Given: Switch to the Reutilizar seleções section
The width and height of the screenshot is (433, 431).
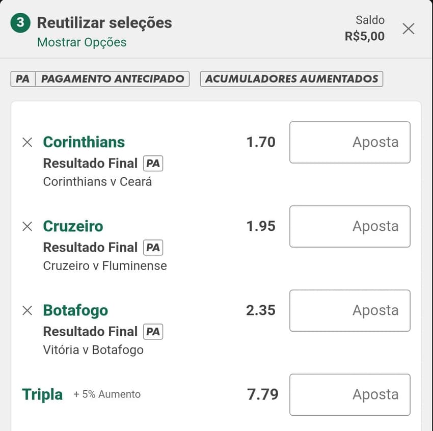Looking at the screenshot, I should point(104,22).
